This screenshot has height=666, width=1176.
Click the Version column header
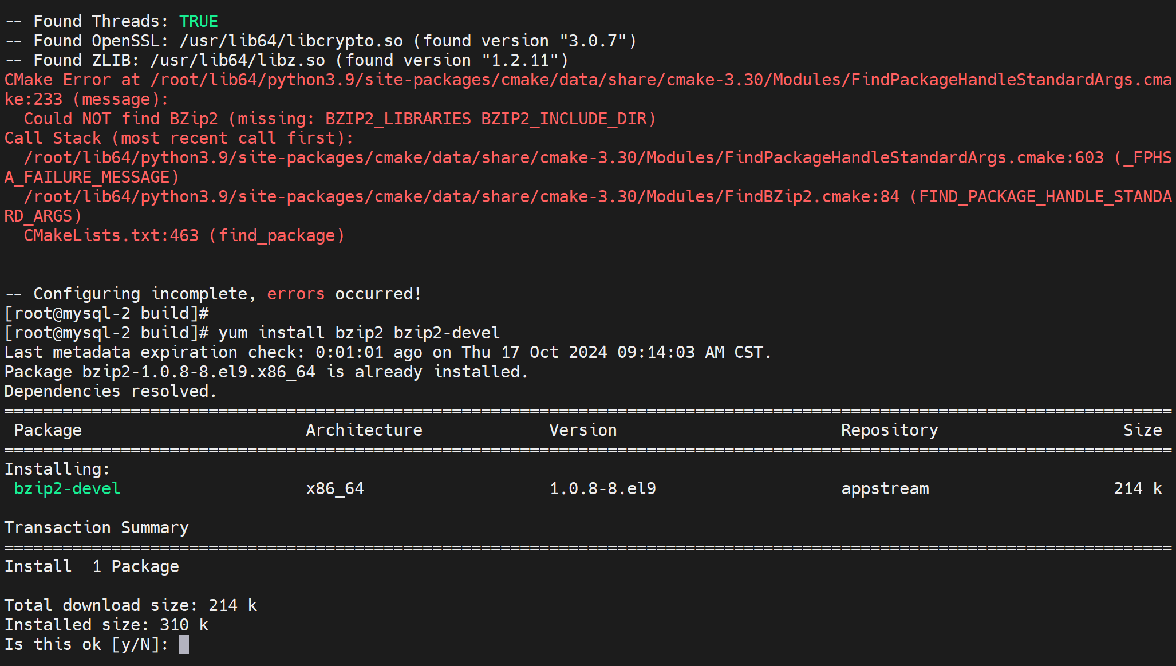coord(583,430)
